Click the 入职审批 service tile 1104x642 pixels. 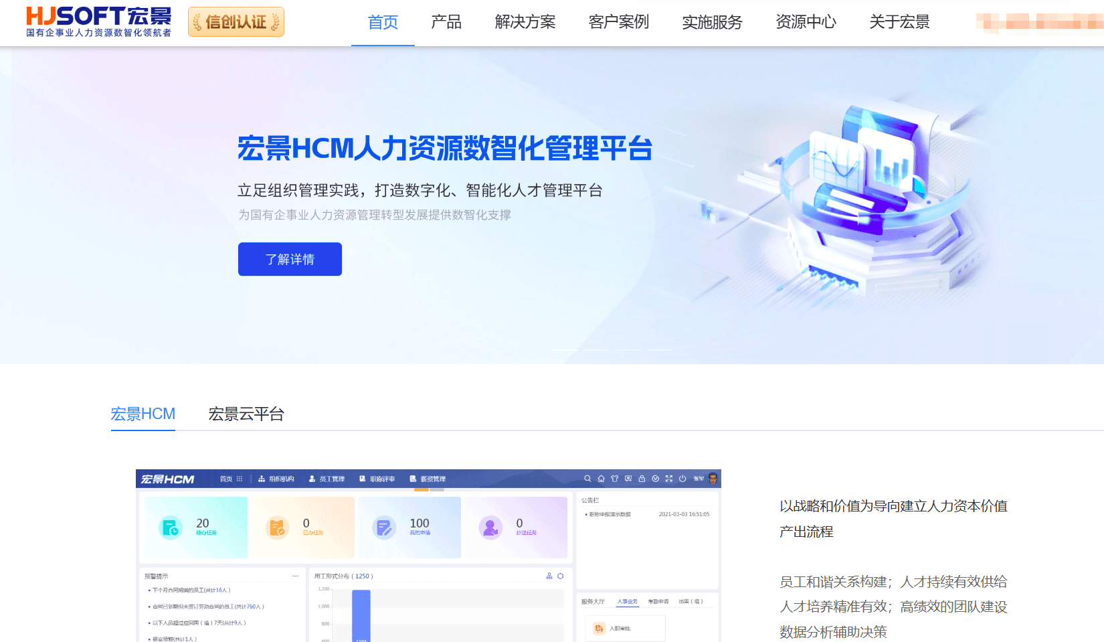point(626,629)
